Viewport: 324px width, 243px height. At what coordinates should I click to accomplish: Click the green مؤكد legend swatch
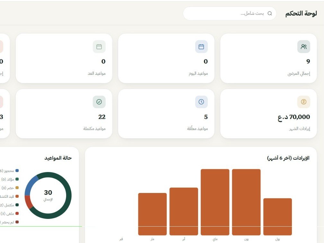point(17,179)
